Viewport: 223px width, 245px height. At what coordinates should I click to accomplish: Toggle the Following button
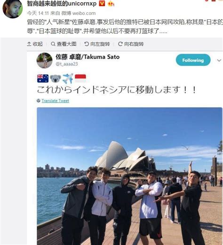tap(193, 60)
